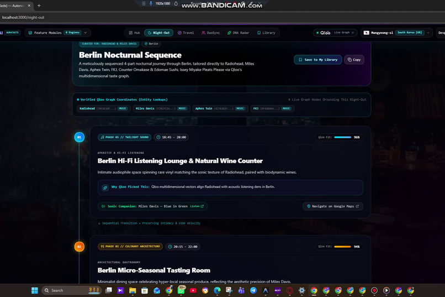Open Microsoft Teams from taskbar

[x=241, y=290]
